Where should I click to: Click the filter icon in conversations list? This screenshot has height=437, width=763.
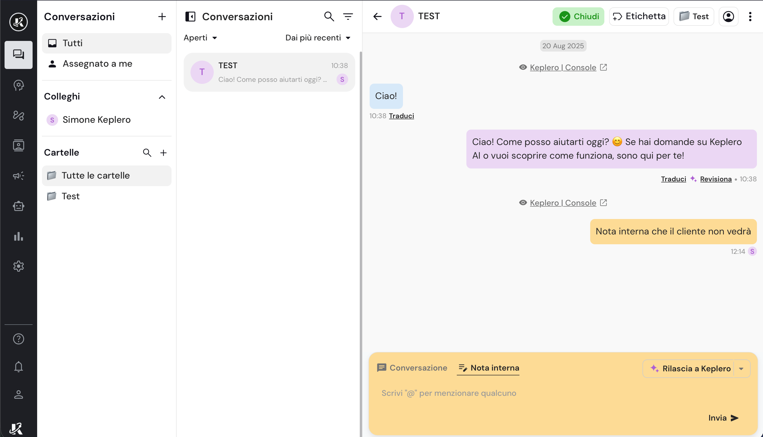pos(348,16)
